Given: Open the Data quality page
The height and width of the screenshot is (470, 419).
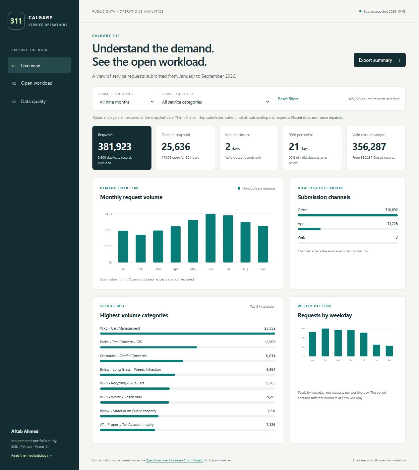Looking at the screenshot, I should pyautogui.click(x=39, y=101).
